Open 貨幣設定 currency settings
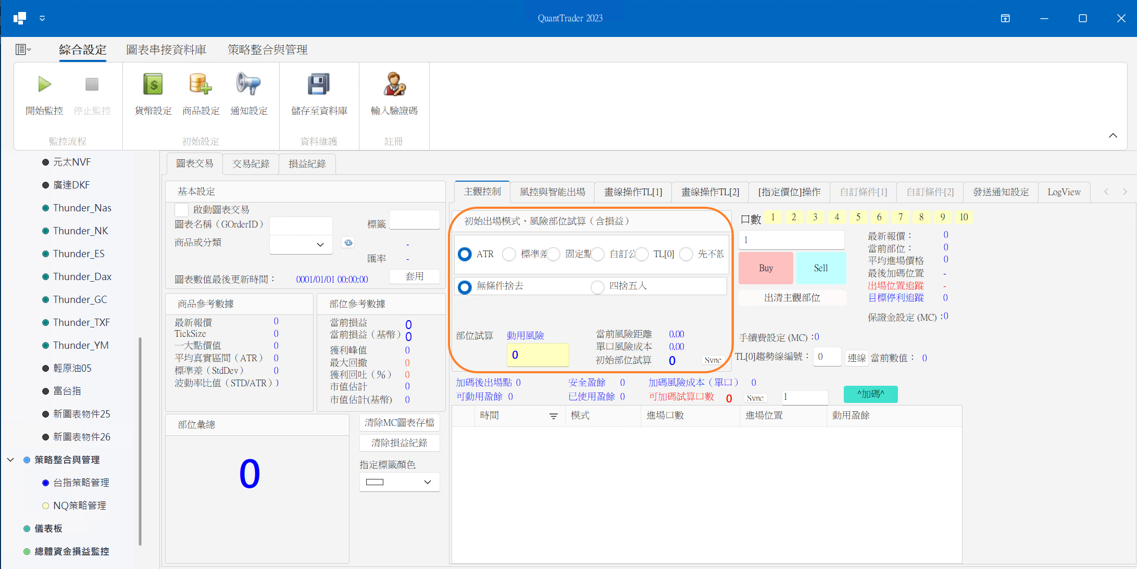 point(152,84)
